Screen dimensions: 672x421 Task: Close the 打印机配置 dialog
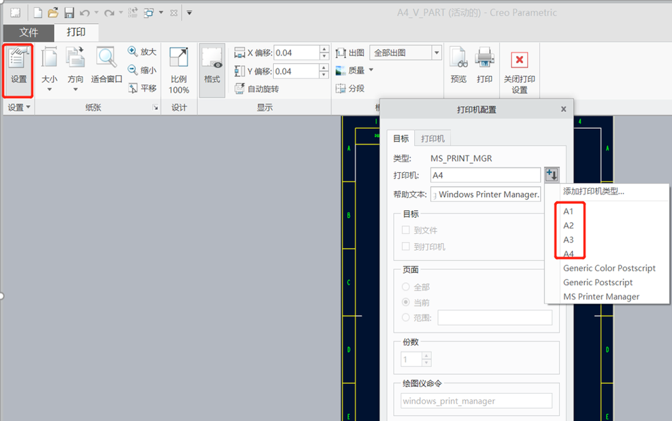(x=564, y=109)
